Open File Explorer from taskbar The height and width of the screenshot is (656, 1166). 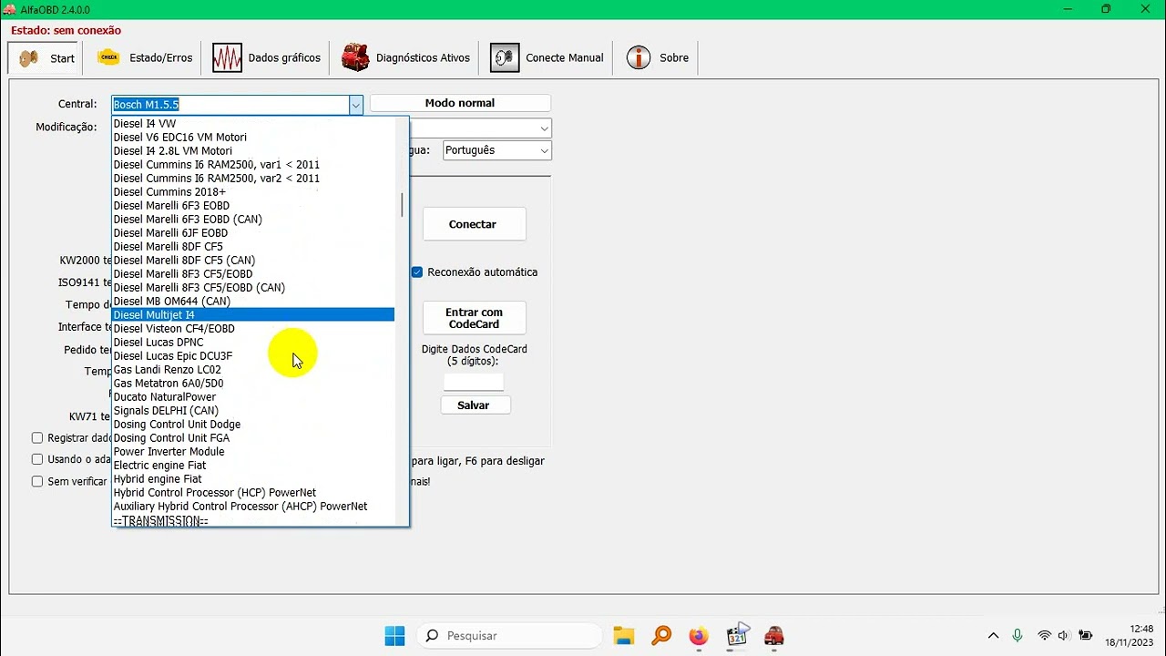click(623, 635)
